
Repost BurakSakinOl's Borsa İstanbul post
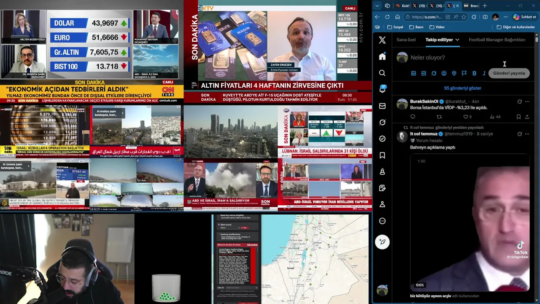click(439, 117)
